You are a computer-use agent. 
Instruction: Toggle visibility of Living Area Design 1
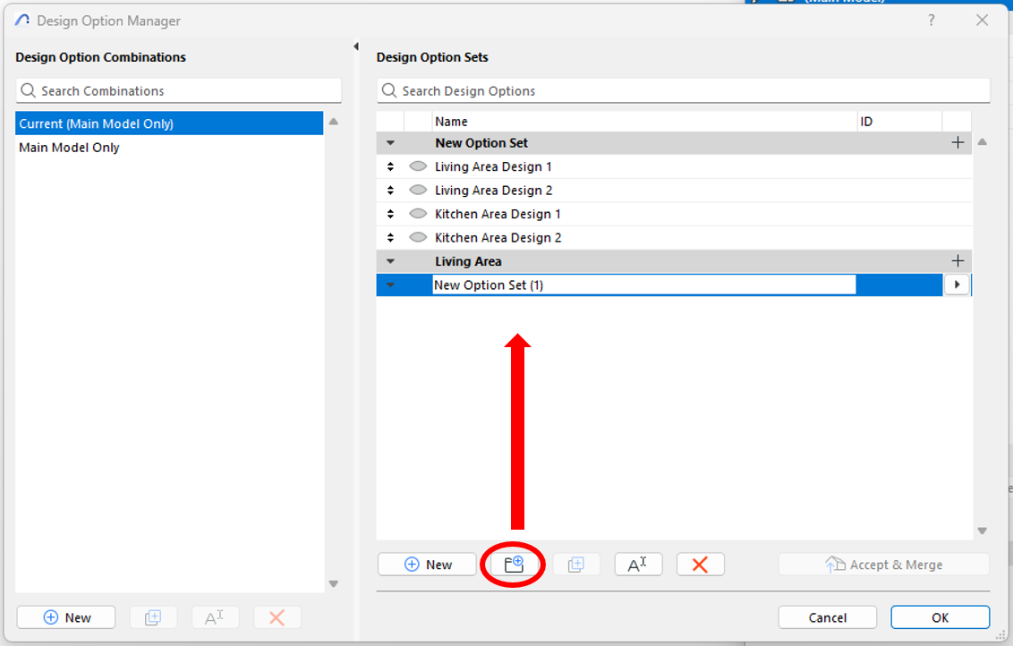(x=417, y=166)
